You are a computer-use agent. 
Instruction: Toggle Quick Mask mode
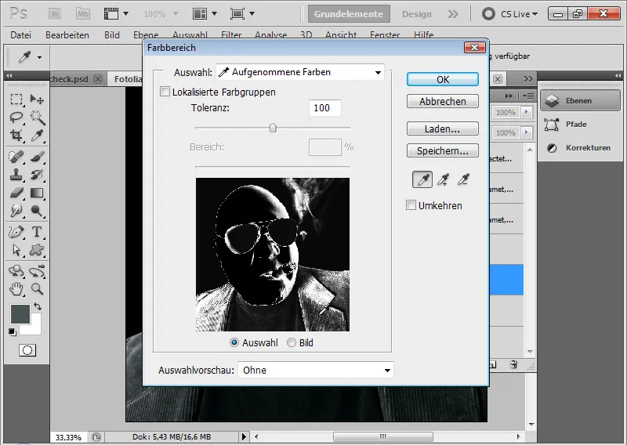(x=27, y=350)
